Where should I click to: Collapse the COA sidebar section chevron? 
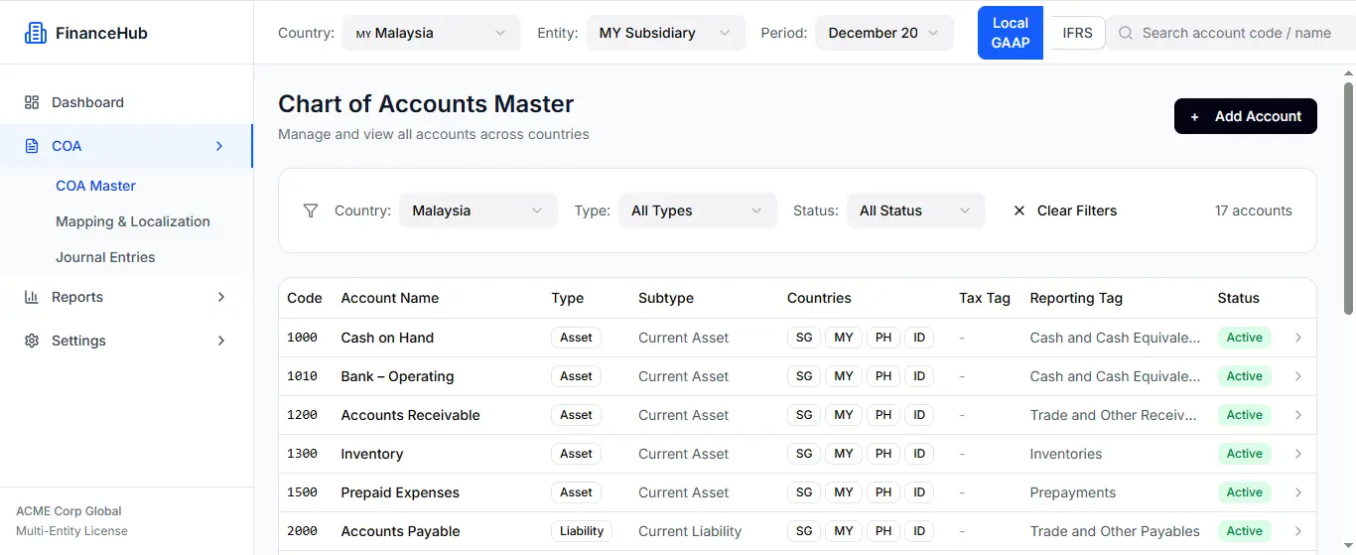[x=219, y=146]
